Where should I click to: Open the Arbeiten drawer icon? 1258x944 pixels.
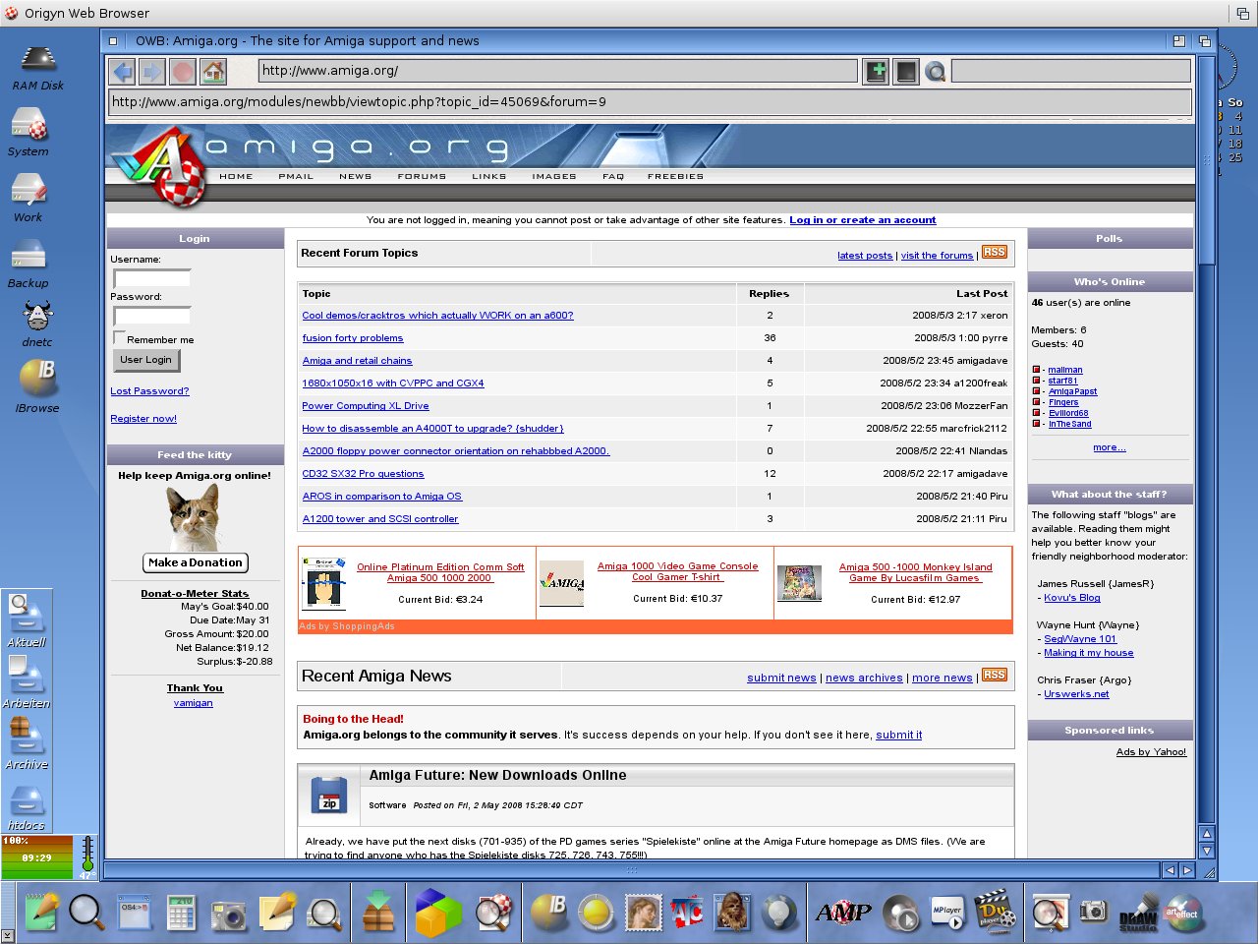coord(26,681)
